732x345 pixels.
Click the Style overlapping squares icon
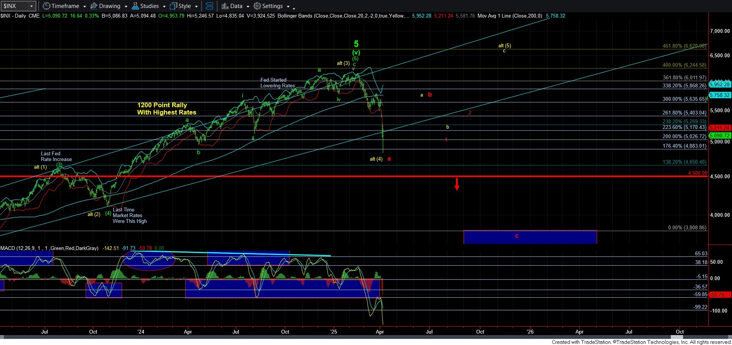click(173, 6)
